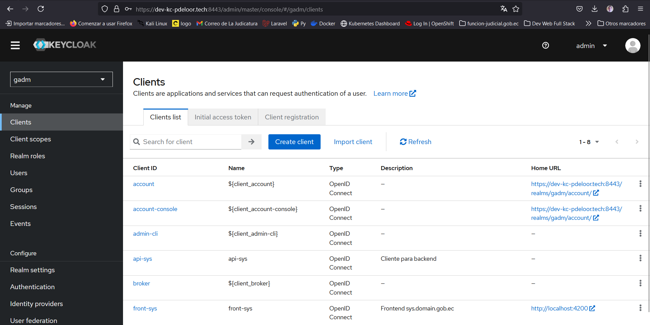Viewport: 650px width, 325px height.
Task: Open Realm roles in sidebar
Action: pyautogui.click(x=27, y=156)
